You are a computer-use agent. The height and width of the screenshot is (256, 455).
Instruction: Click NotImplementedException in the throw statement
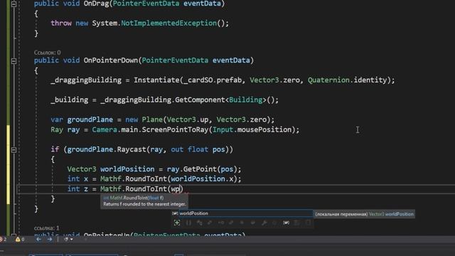point(168,23)
